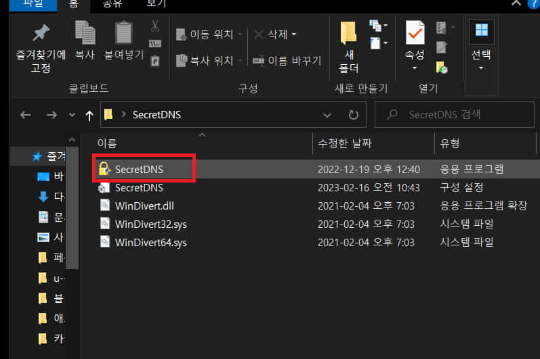This screenshot has height=359, width=540.
Task: Open the New item dropdown icon
Action: click(378, 26)
